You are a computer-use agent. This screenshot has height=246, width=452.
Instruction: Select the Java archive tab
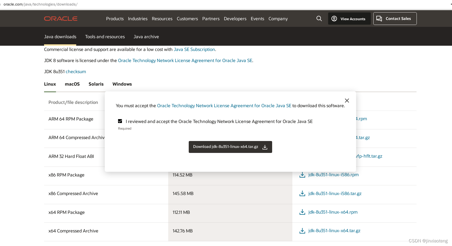146,37
